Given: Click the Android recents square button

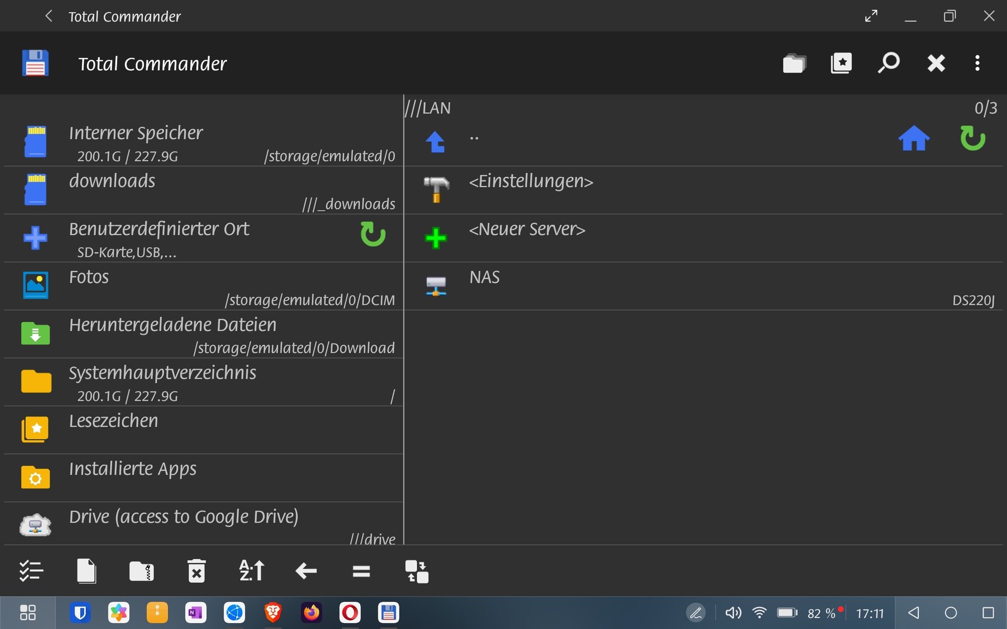Looking at the screenshot, I should coord(988,612).
